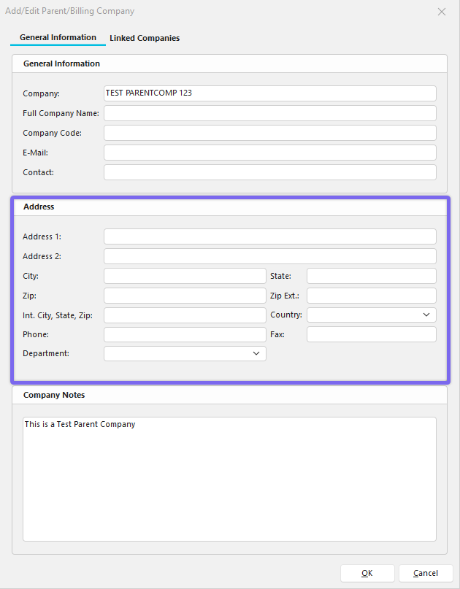Screen dimensions: 460x589
Task: Click the Company name field
Action: click(x=269, y=93)
